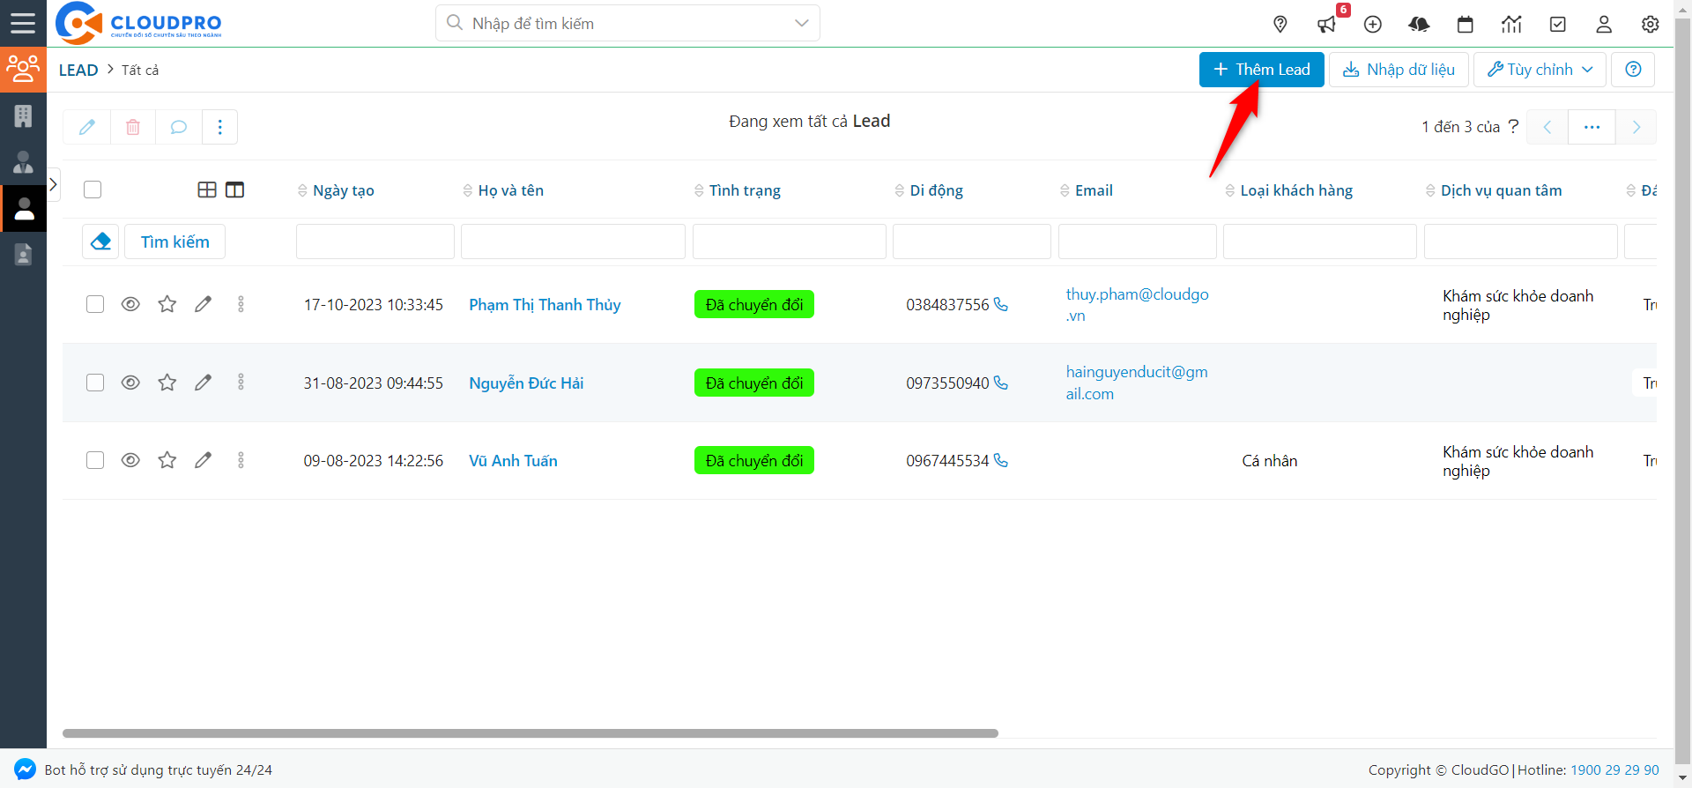The image size is (1692, 788).
Task: Open row menu for Nguyễn Đức Hải
Action: point(241,383)
